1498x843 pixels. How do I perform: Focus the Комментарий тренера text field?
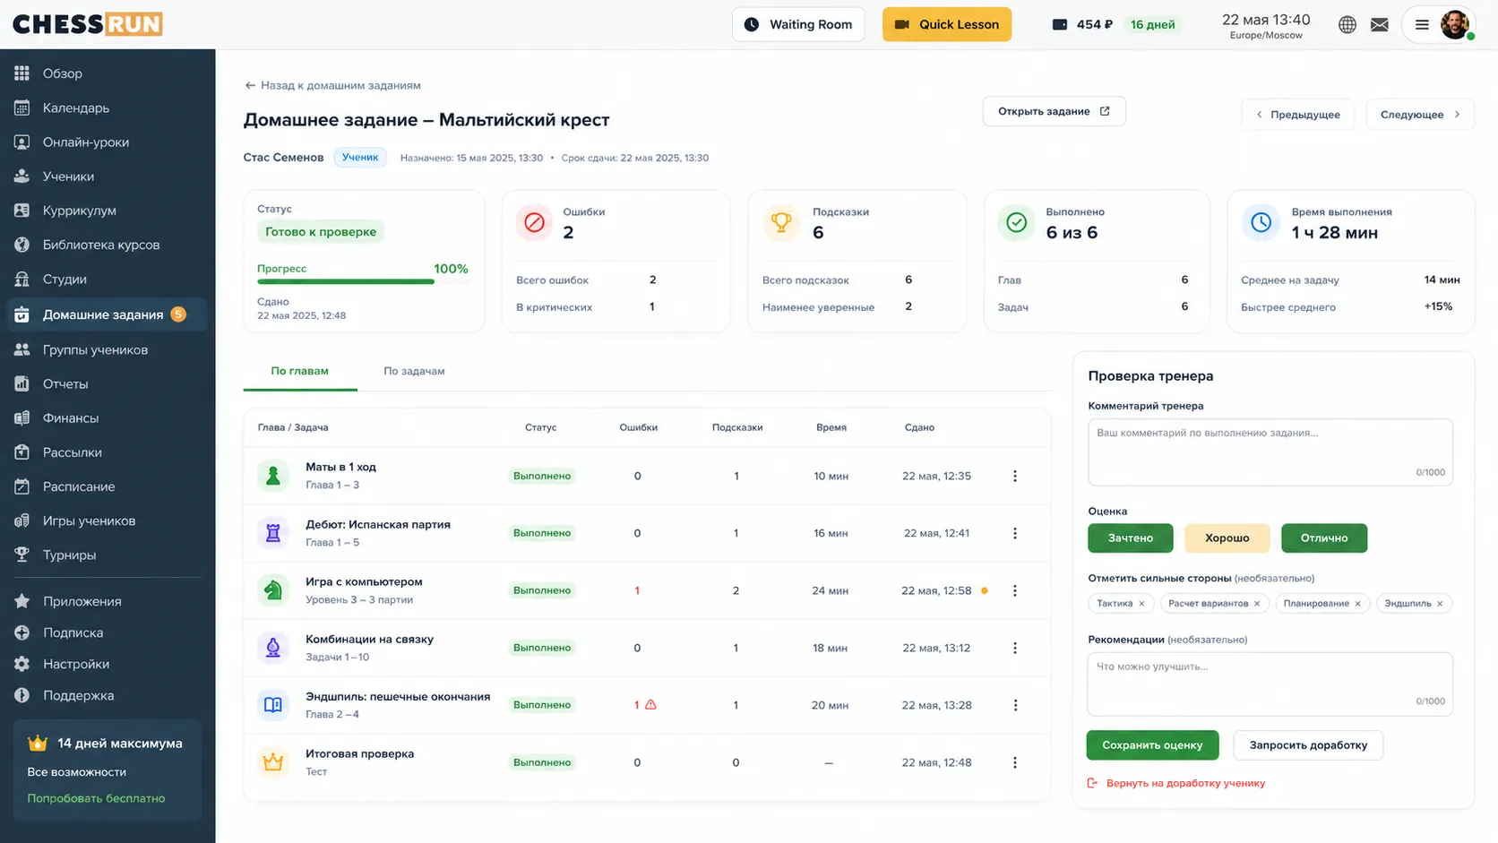pyautogui.click(x=1270, y=452)
